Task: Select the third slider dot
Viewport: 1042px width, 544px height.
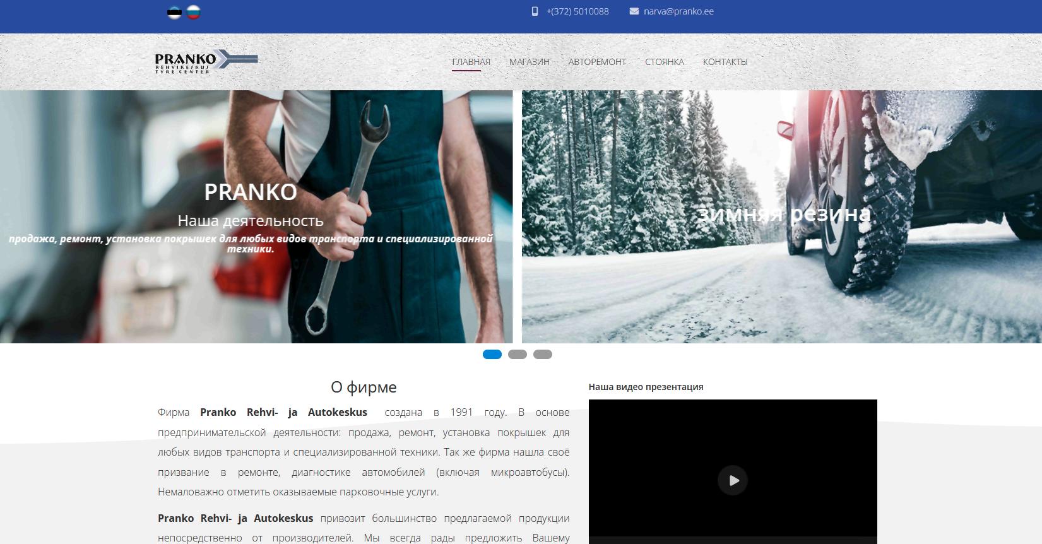Action: coord(543,355)
